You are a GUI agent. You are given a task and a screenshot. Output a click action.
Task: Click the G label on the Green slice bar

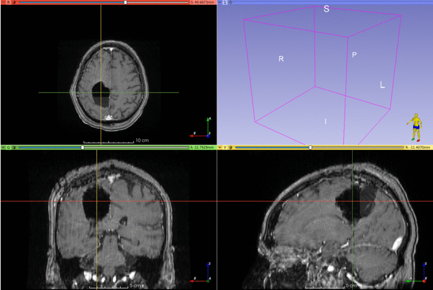click(x=9, y=148)
